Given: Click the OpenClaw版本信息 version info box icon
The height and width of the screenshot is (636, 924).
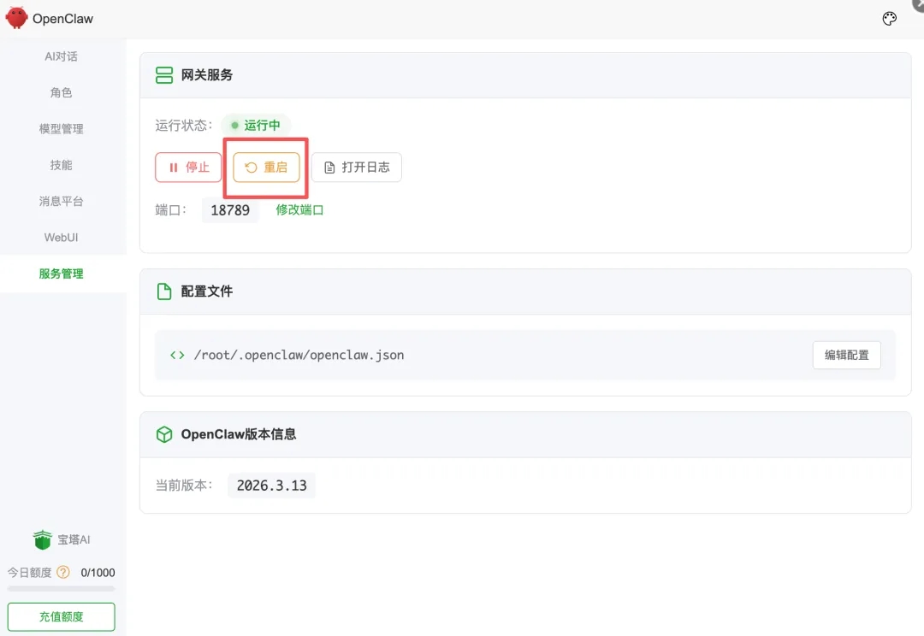Looking at the screenshot, I should point(163,433).
